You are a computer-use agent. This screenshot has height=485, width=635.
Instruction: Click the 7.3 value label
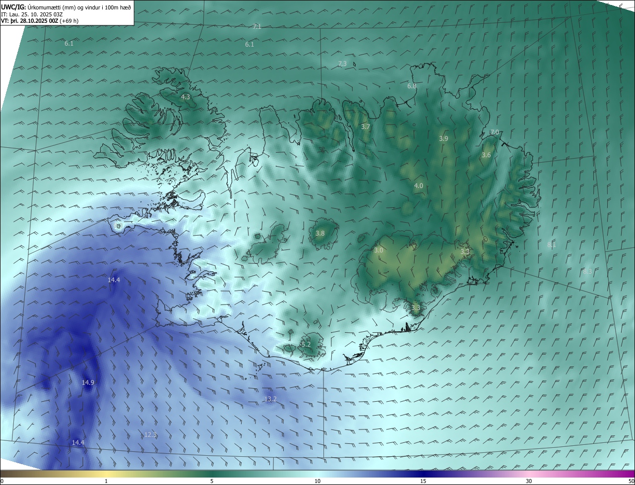click(342, 63)
